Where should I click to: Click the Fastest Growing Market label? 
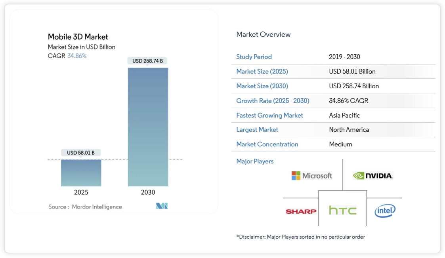269,115
